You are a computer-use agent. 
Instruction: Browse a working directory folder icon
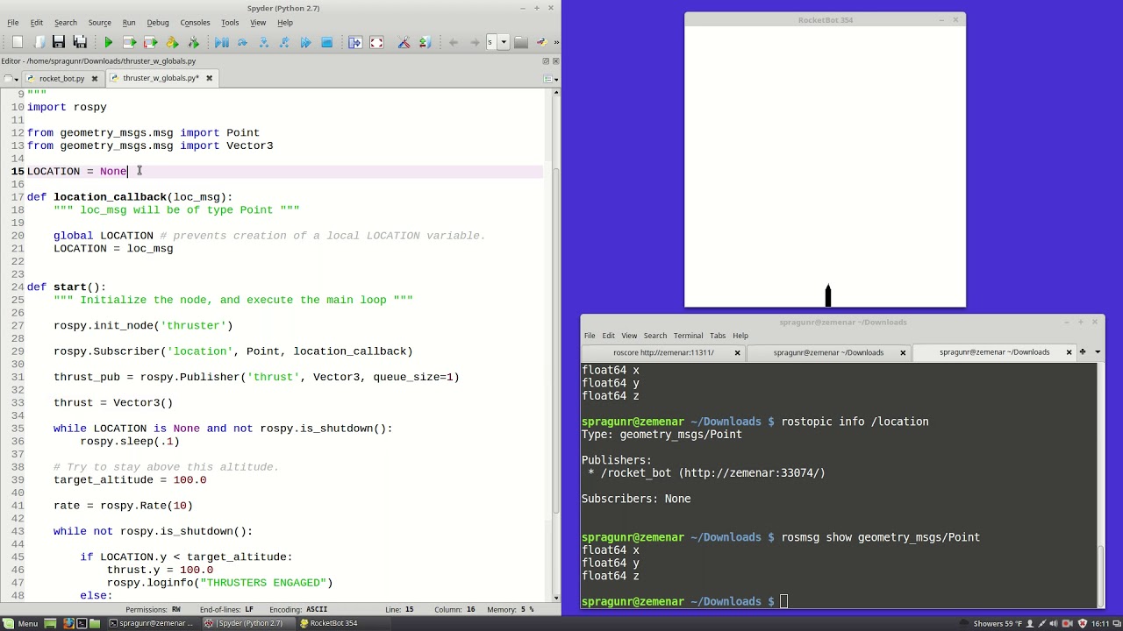521,42
